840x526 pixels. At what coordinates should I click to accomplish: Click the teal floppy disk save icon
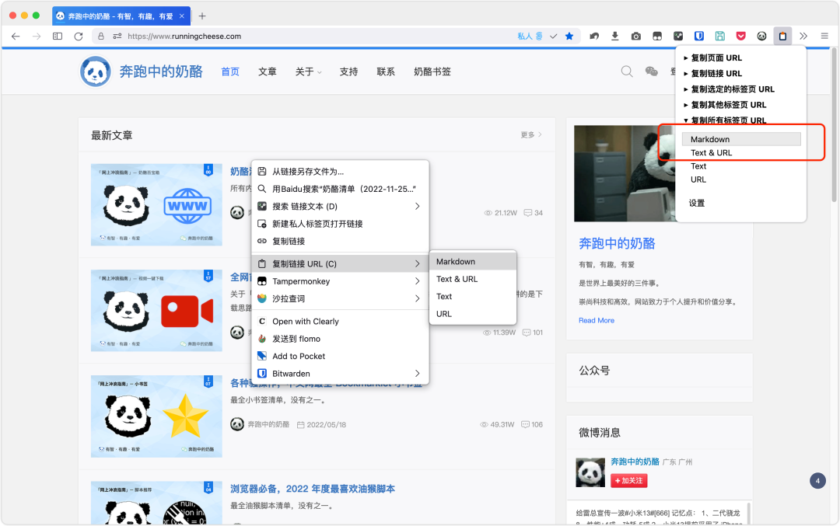[720, 37]
